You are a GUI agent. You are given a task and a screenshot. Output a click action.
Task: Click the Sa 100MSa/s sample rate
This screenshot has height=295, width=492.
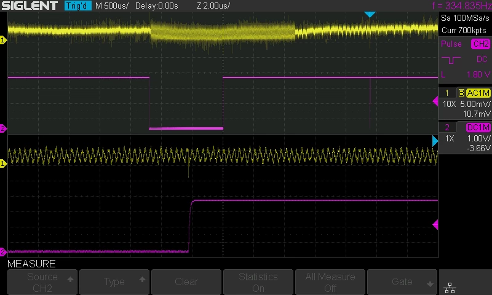click(x=465, y=18)
